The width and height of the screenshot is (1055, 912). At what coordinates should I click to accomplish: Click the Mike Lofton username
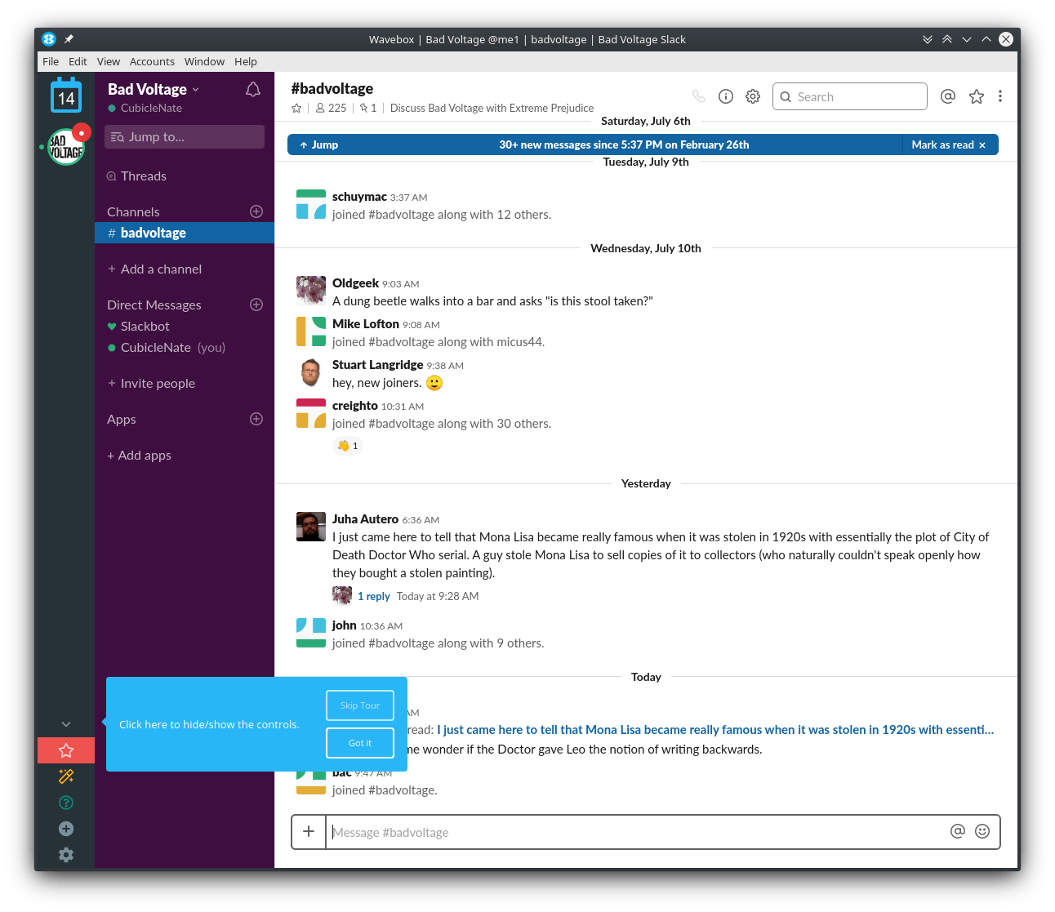366,324
